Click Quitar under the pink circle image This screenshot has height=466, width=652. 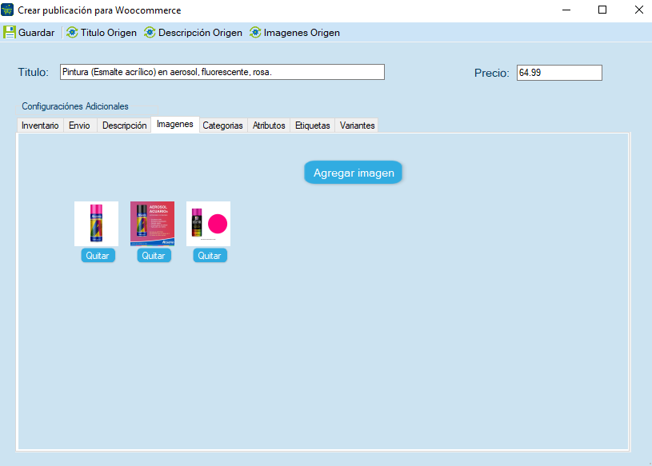[210, 256]
